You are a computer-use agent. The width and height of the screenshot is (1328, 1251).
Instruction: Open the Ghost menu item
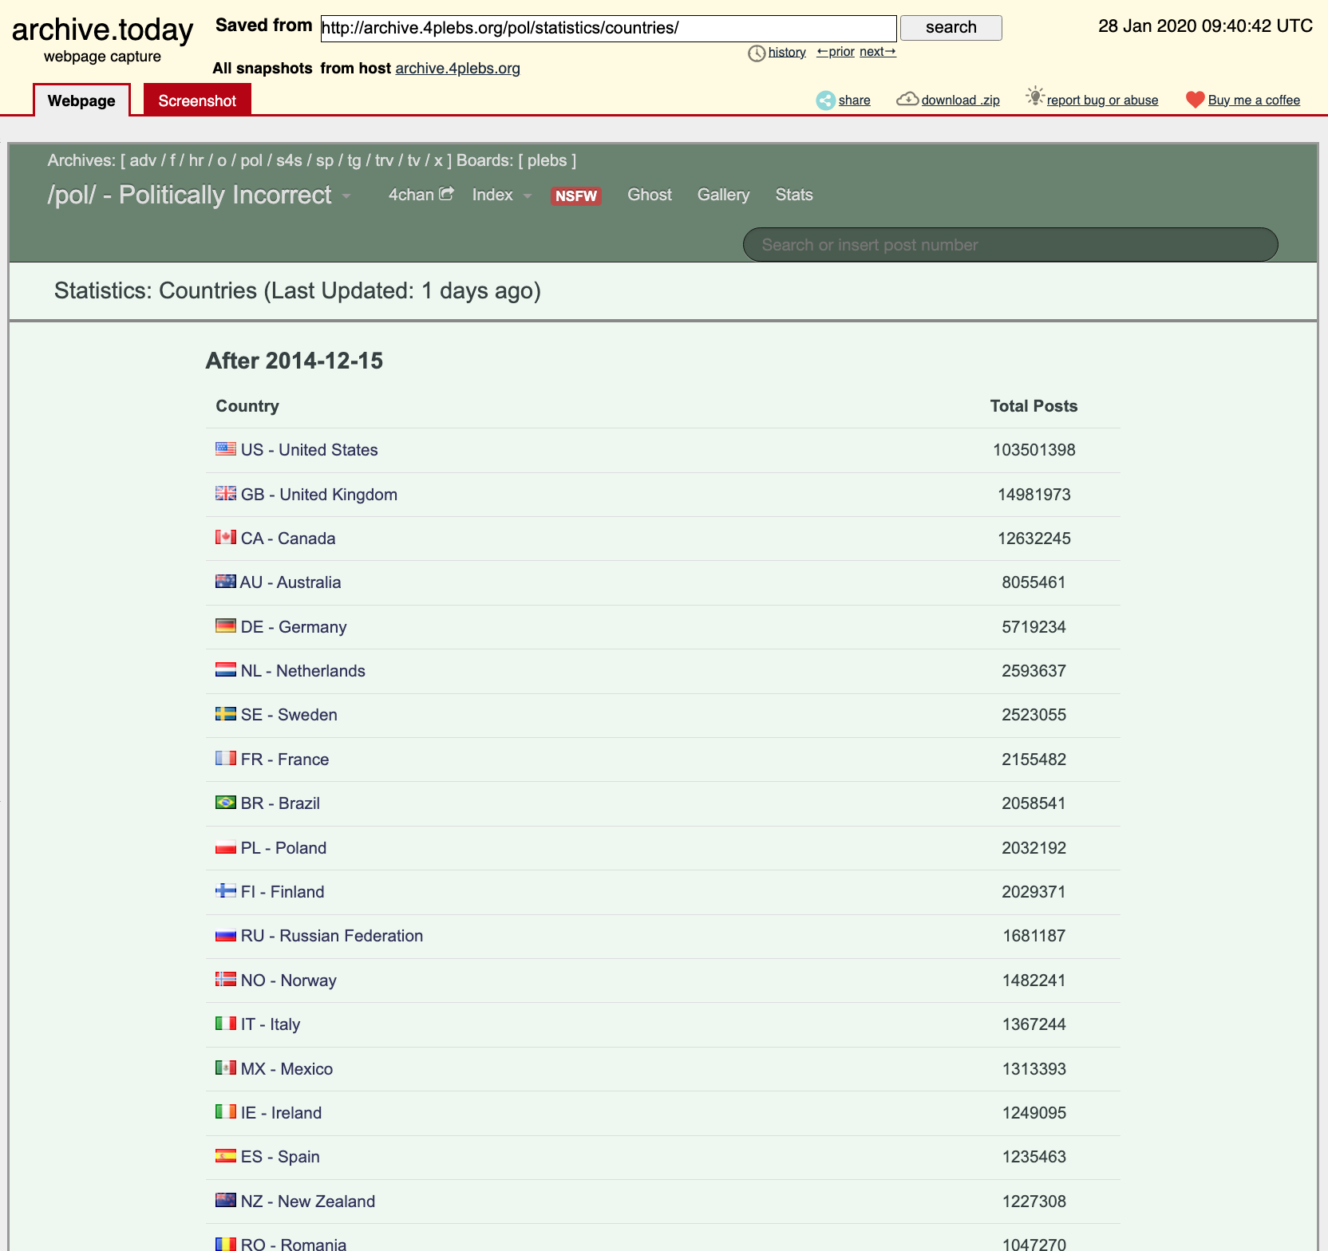click(650, 195)
